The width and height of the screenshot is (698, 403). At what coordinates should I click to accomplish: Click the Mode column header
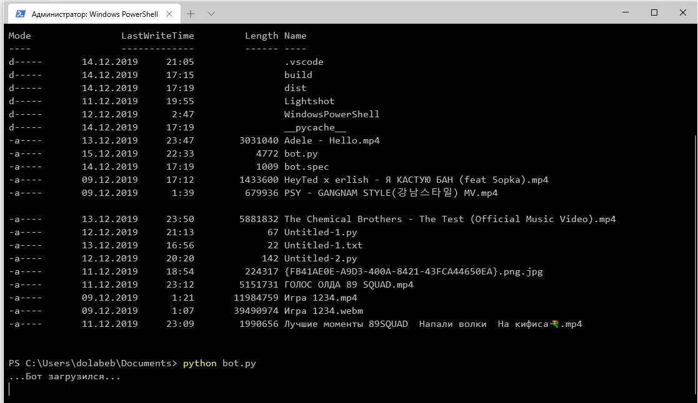point(19,36)
